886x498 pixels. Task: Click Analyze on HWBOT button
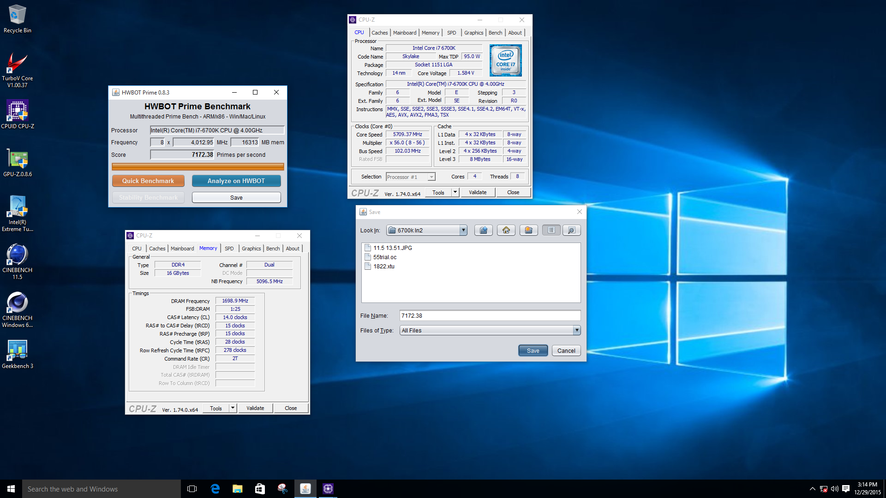tap(236, 181)
